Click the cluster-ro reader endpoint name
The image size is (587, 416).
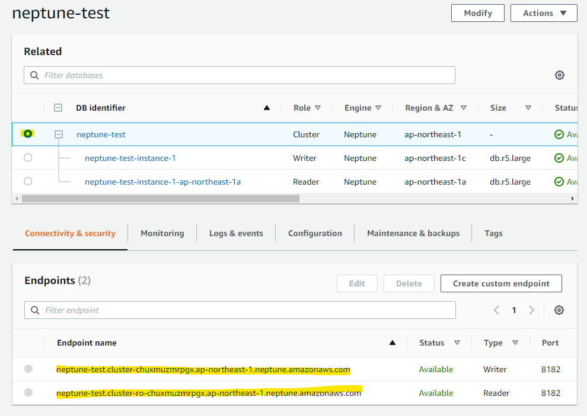point(209,393)
